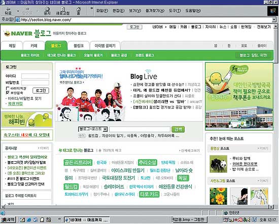
Task: Uncheck the 보안접속 checkbox
Action: click(8, 93)
